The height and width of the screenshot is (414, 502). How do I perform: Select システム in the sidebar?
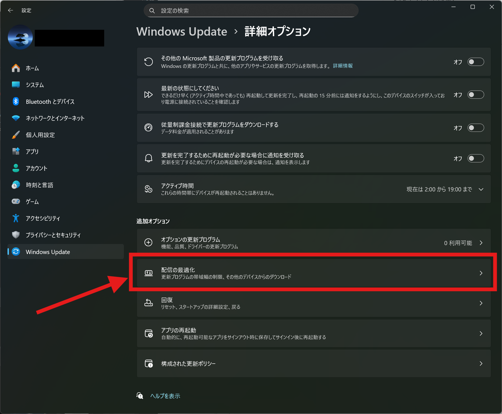coord(66,85)
